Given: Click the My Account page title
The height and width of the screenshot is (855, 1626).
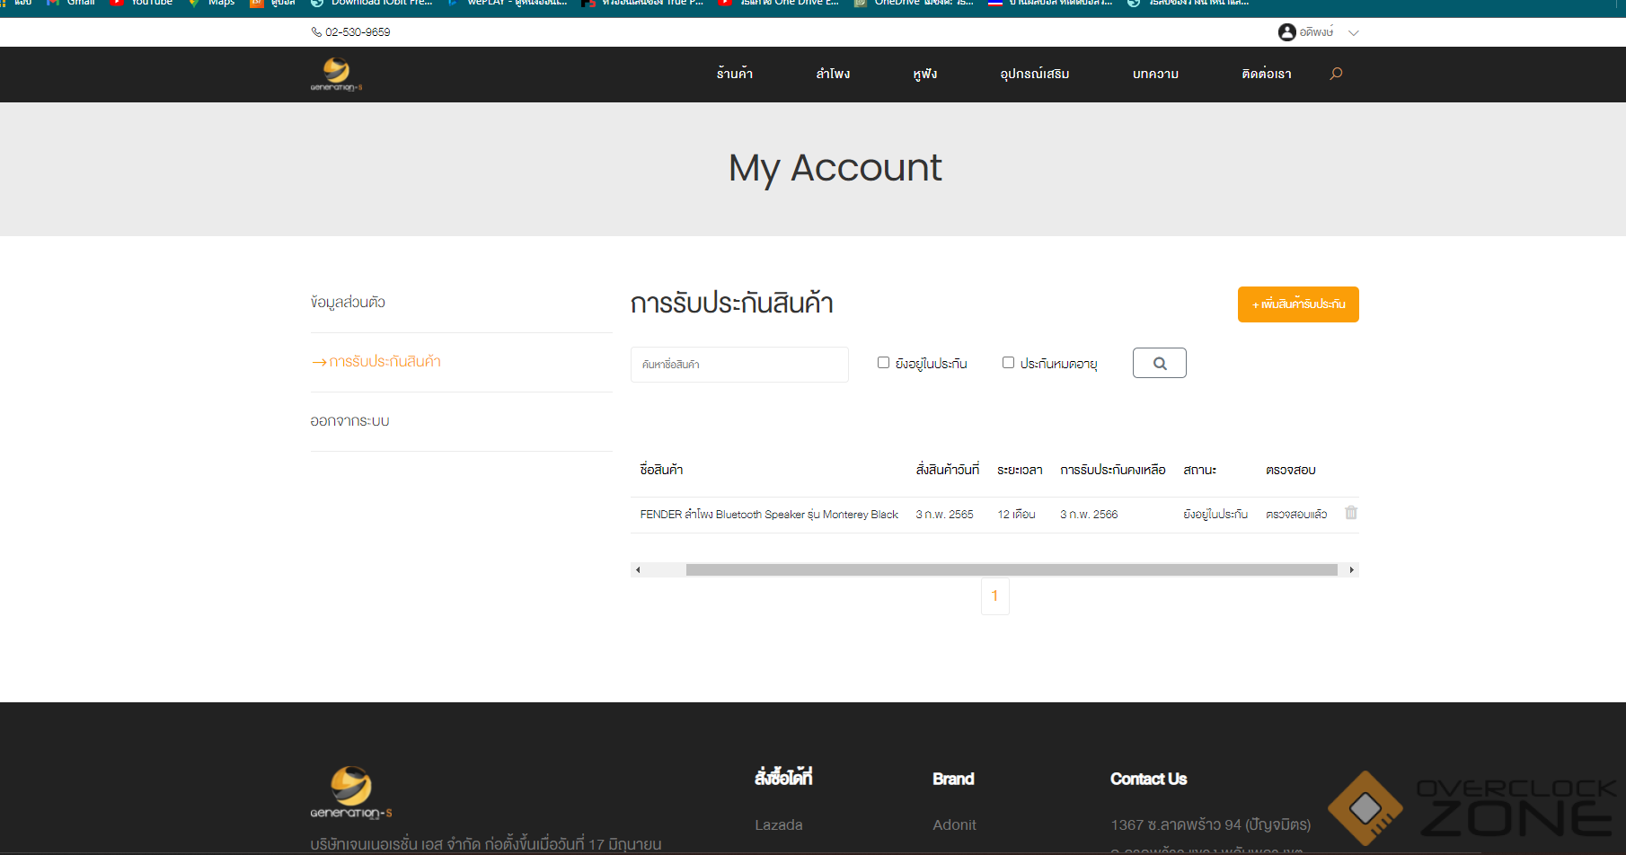Looking at the screenshot, I should pyautogui.click(x=835, y=169).
